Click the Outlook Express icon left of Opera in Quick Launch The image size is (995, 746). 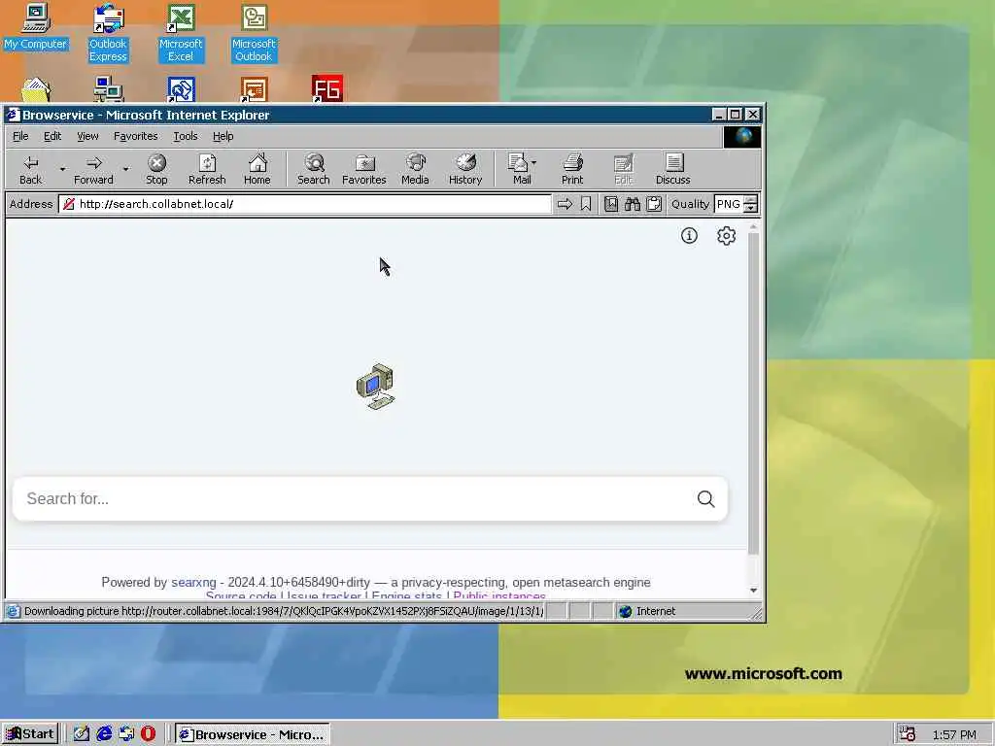pos(126,734)
